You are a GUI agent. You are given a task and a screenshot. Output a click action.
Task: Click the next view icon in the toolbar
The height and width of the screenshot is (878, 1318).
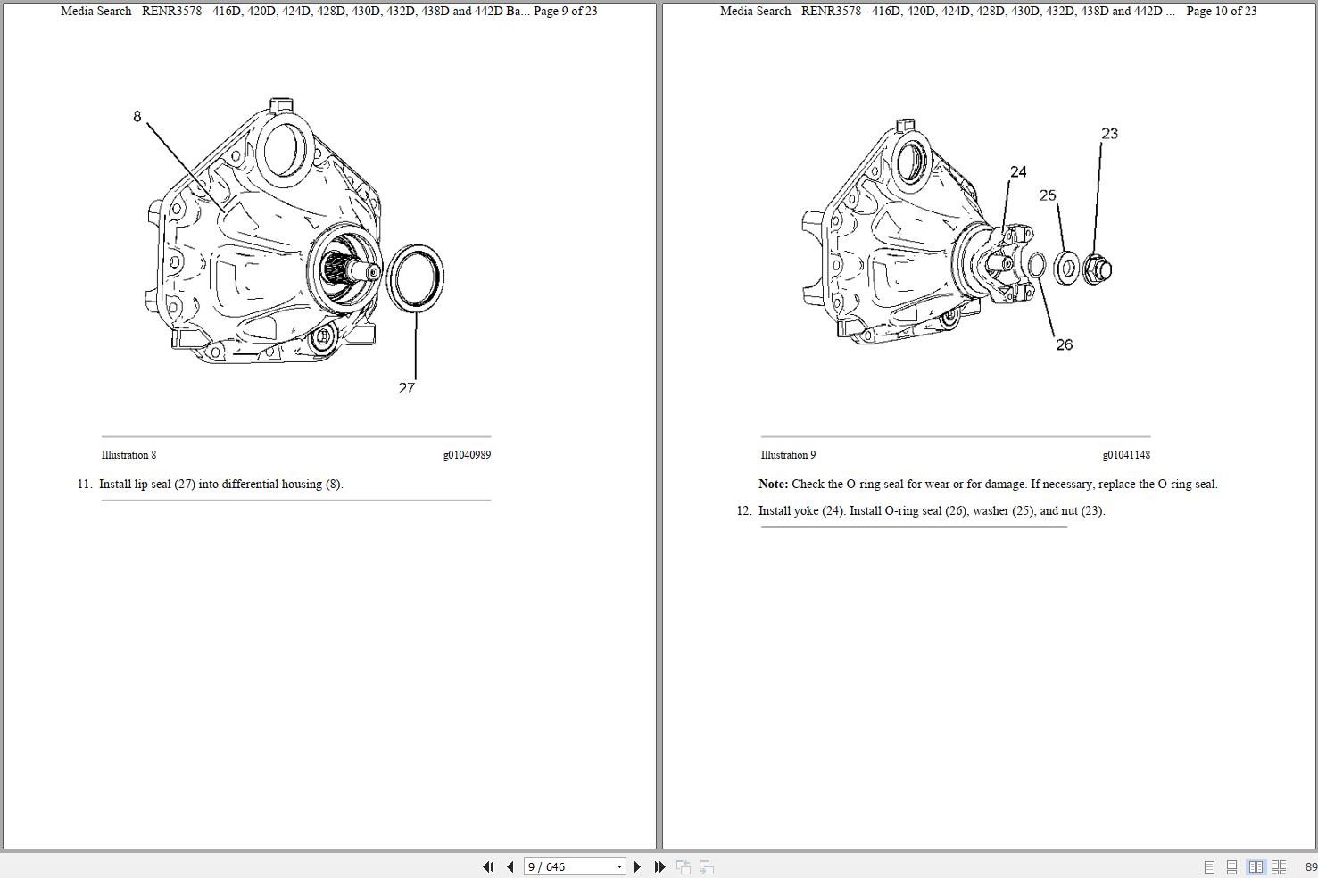pyautogui.click(x=706, y=866)
